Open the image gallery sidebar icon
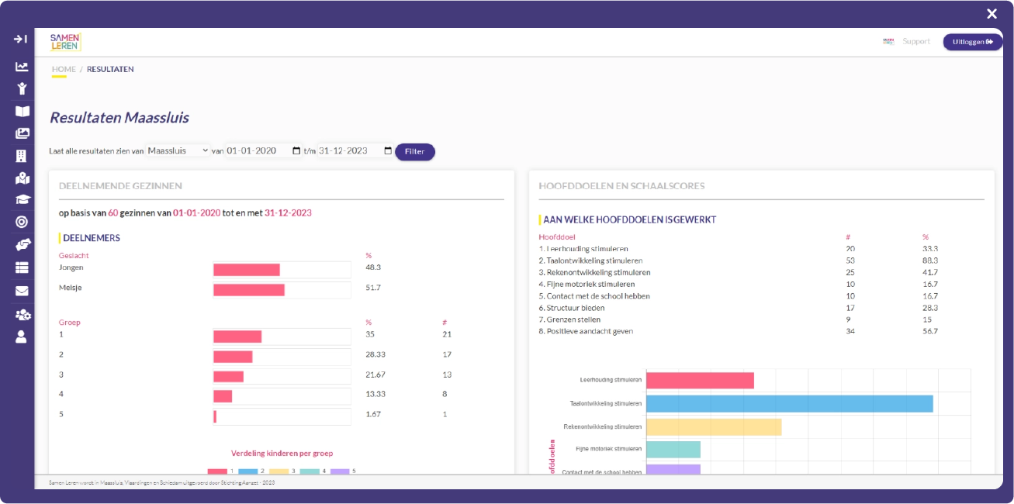This screenshot has height=504, width=1014. pyautogui.click(x=22, y=133)
